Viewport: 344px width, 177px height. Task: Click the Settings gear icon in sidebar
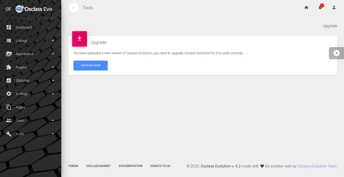(9, 94)
